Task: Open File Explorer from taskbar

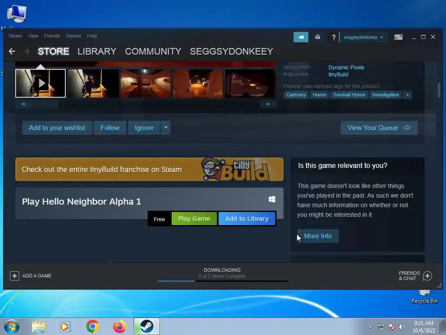Action: pyautogui.click(x=39, y=327)
